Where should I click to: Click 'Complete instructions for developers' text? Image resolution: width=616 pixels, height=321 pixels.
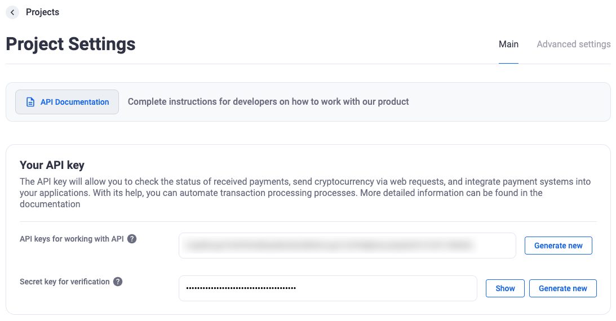point(268,101)
